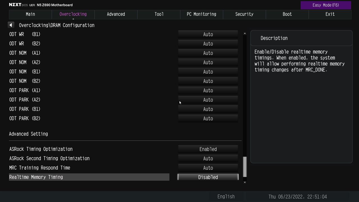Open ODT PARK (A2) Auto dropdown
359x202 pixels.
click(x=208, y=100)
